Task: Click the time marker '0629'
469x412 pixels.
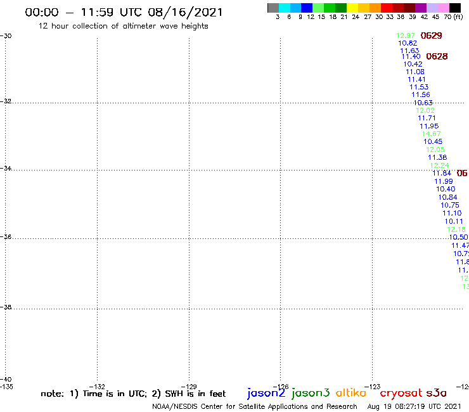Action: pos(431,35)
